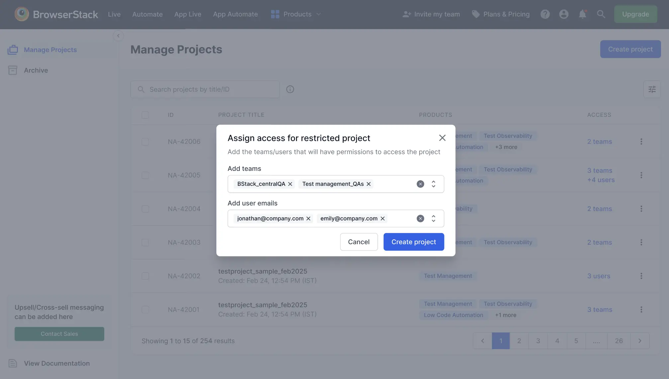Open Archive in the sidebar
This screenshot has height=379, width=669.
pyautogui.click(x=36, y=70)
